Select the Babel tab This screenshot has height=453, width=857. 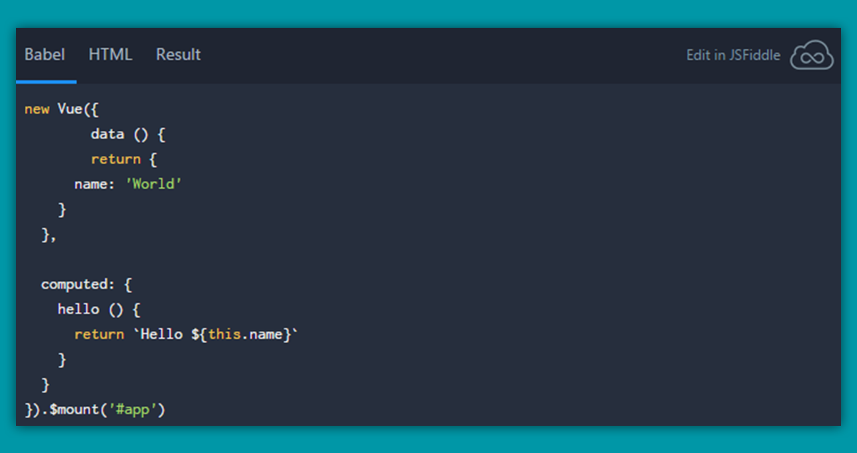(x=44, y=55)
